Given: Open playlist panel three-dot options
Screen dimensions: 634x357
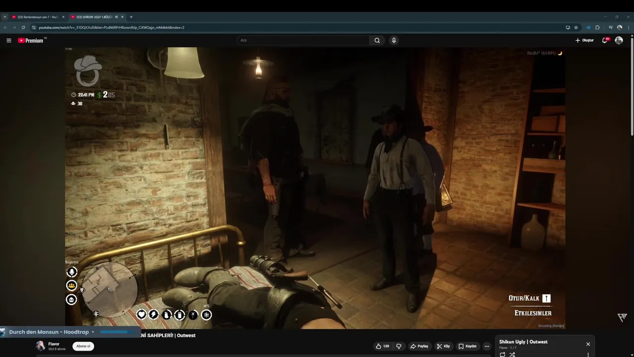Looking at the screenshot, I should coord(588,355).
